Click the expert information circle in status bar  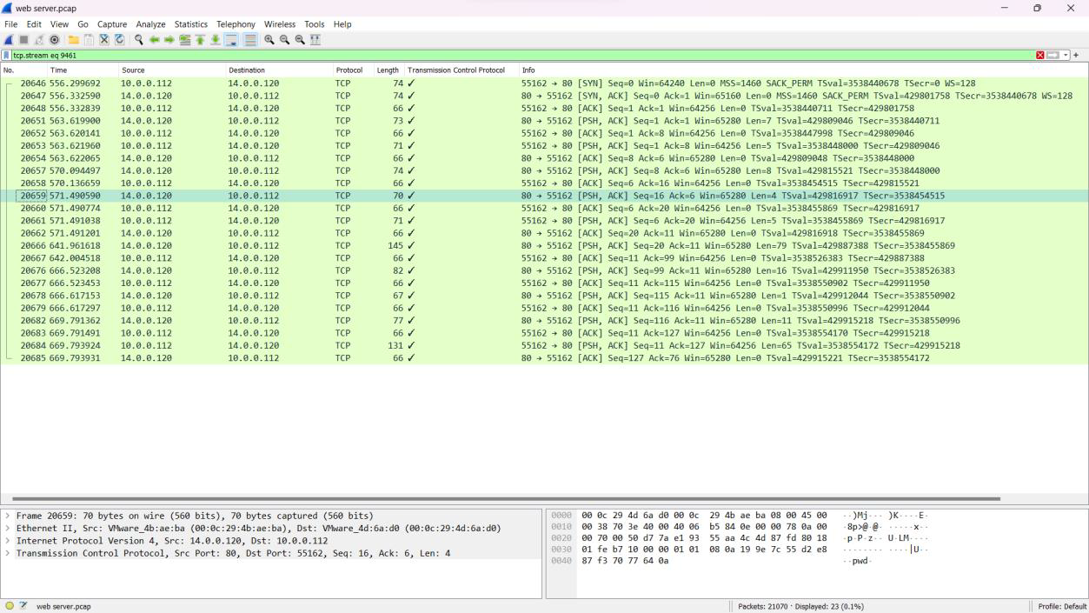10,606
